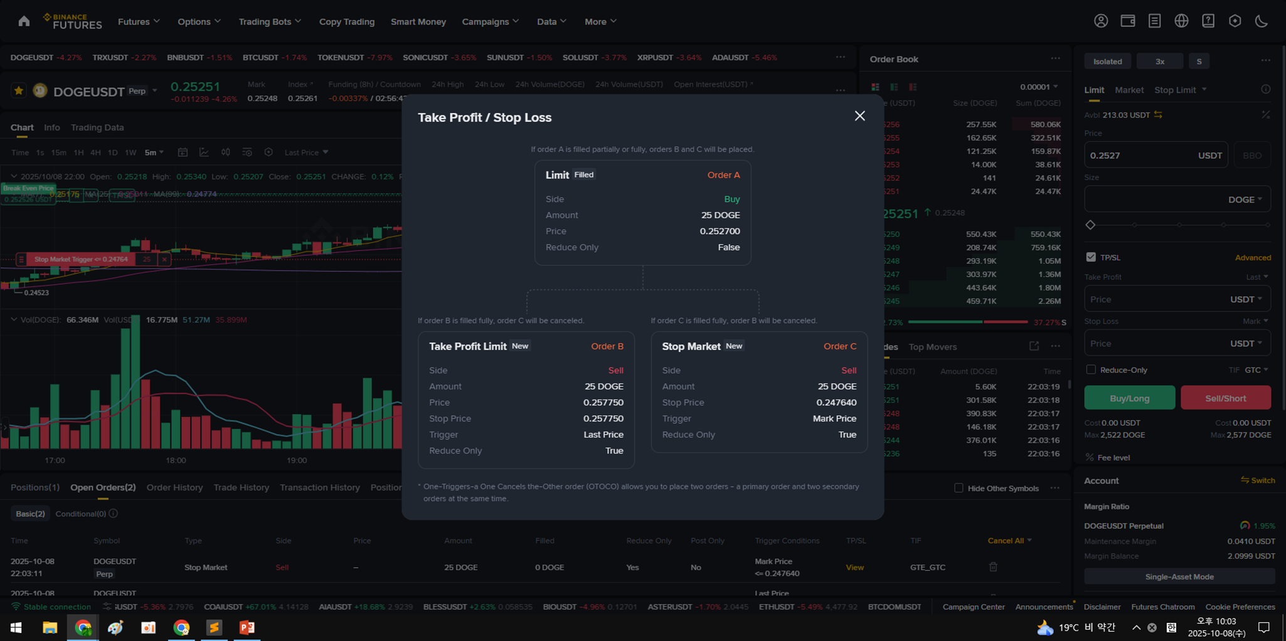Click the Switch account link
Image resolution: width=1286 pixels, height=641 pixels.
pos(1258,480)
